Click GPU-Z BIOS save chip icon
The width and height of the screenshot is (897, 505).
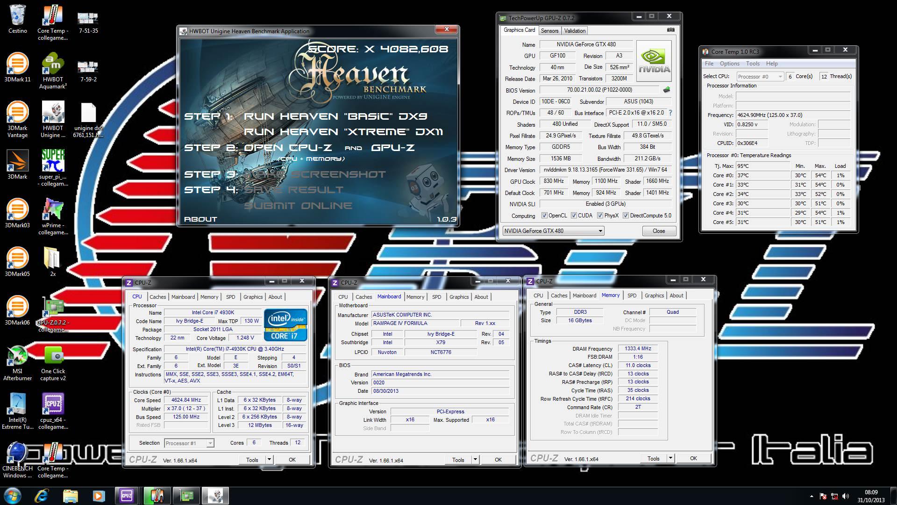click(667, 90)
